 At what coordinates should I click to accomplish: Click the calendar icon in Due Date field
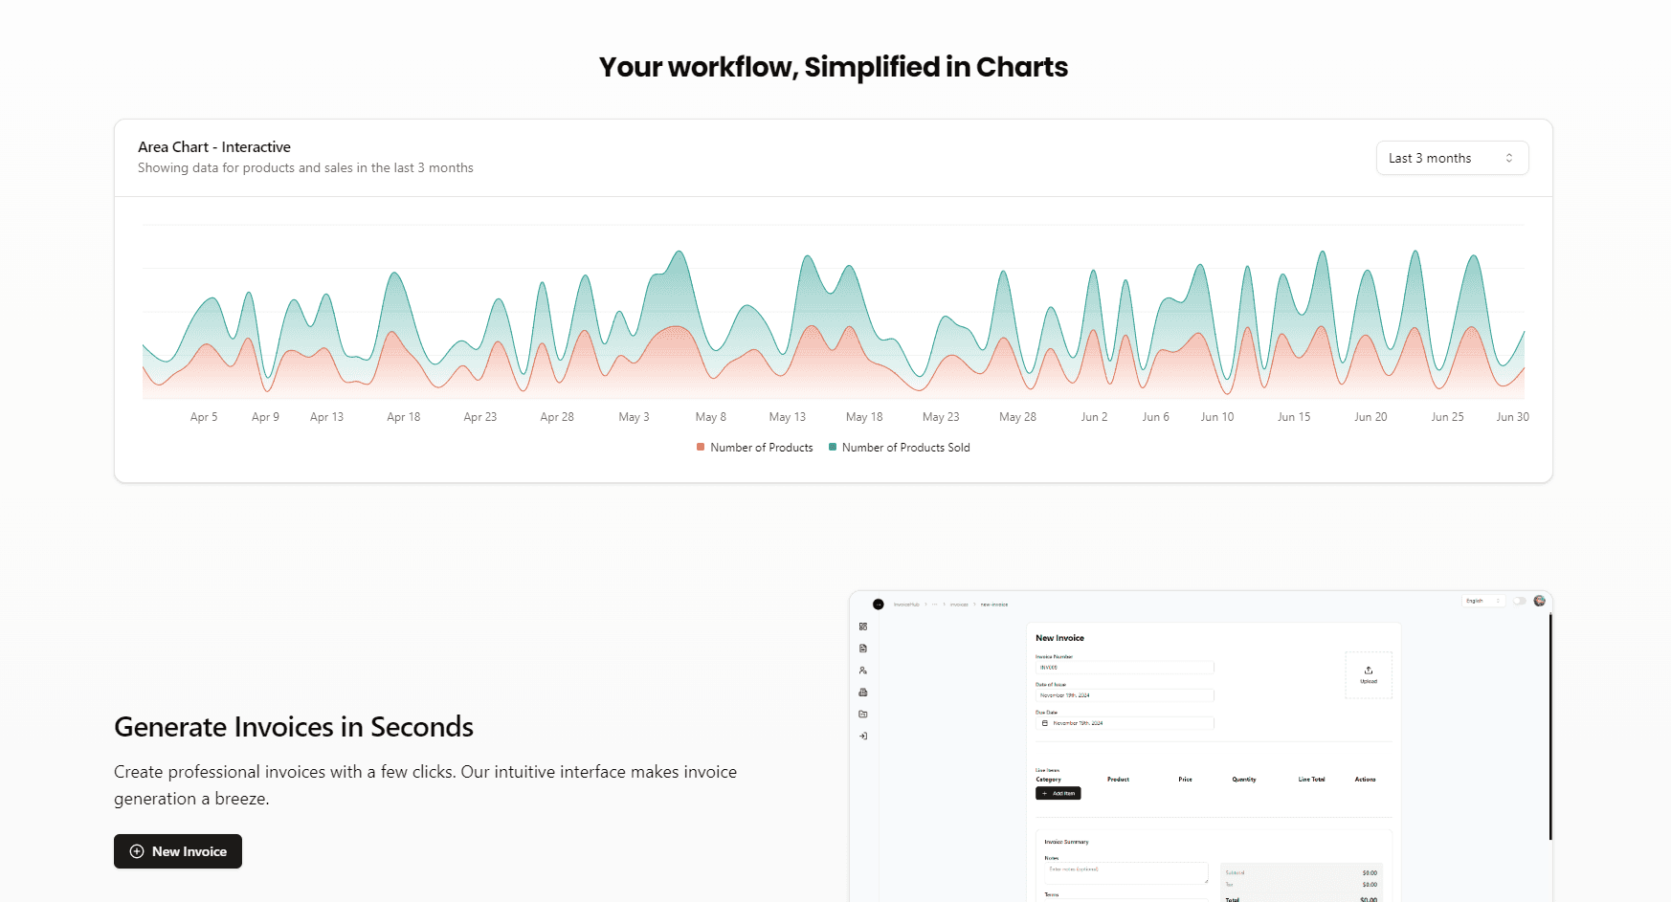1045,723
